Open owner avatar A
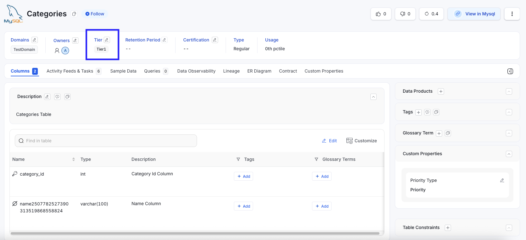 pyautogui.click(x=65, y=51)
